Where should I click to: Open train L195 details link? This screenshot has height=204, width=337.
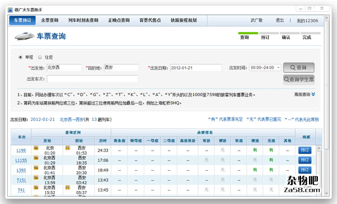click(21, 151)
